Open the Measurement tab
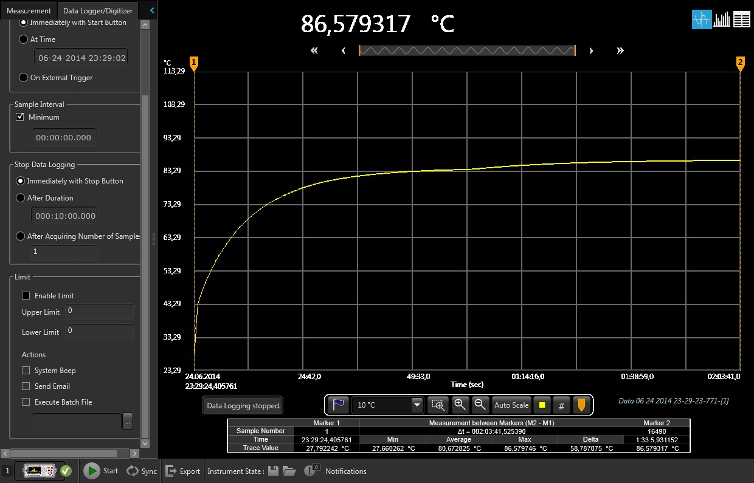 pos(29,10)
